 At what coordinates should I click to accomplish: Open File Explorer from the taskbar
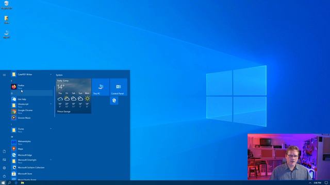coord(22,183)
